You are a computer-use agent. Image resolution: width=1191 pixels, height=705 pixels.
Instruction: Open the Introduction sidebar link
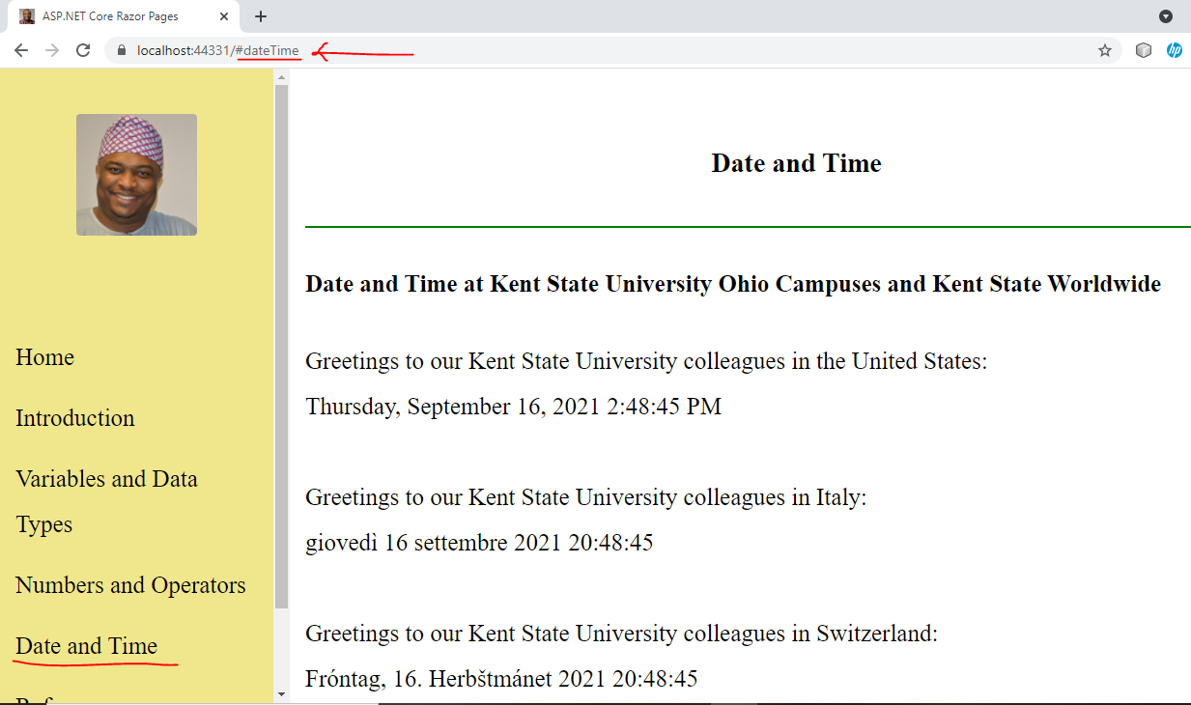(x=75, y=418)
